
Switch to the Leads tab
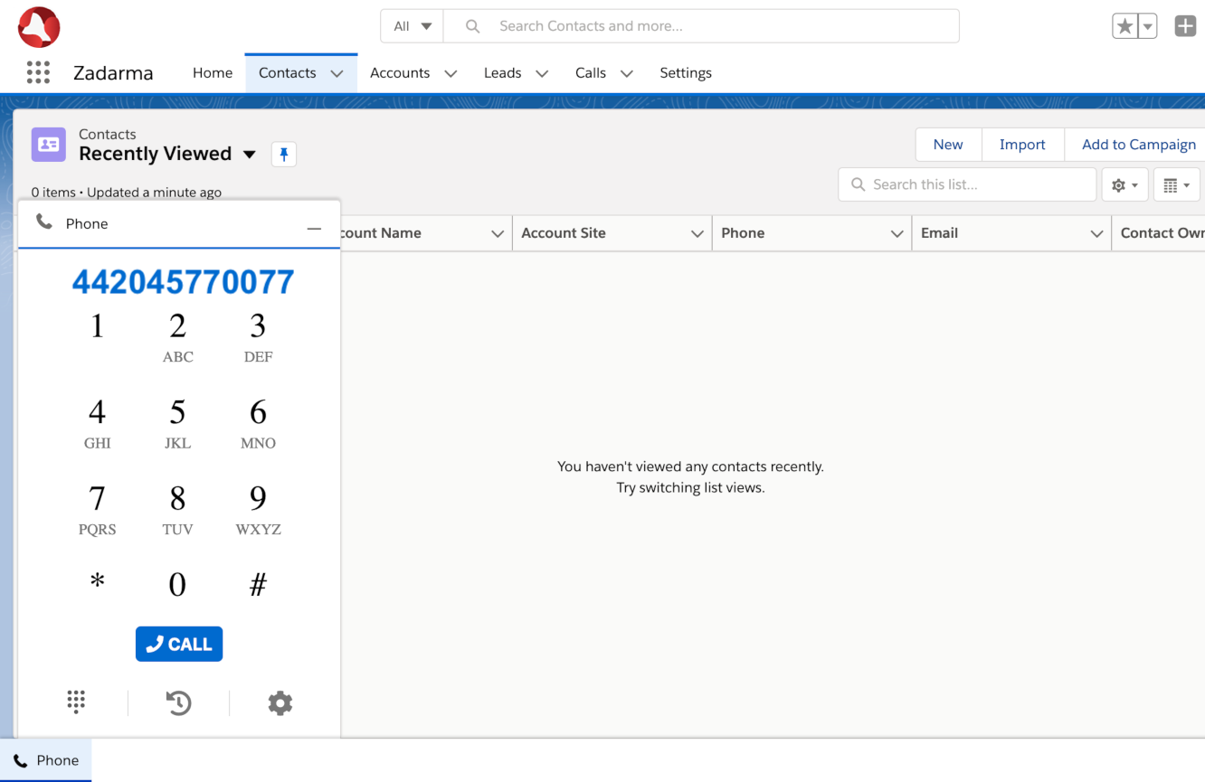(502, 73)
